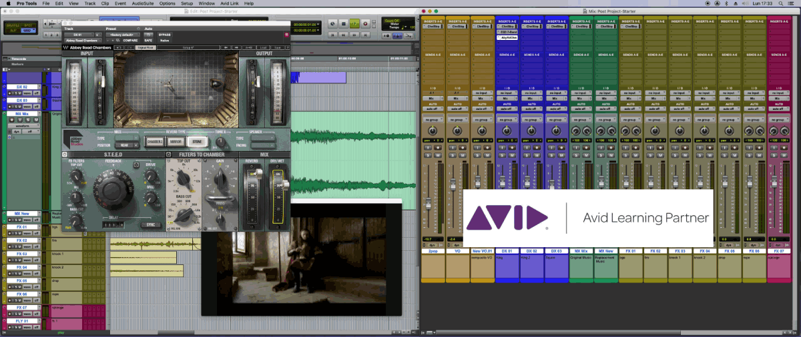Image resolution: width=801 pixels, height=337 pixels.
Task: Click the Time X knob
Action: click(x=220, y=141)
